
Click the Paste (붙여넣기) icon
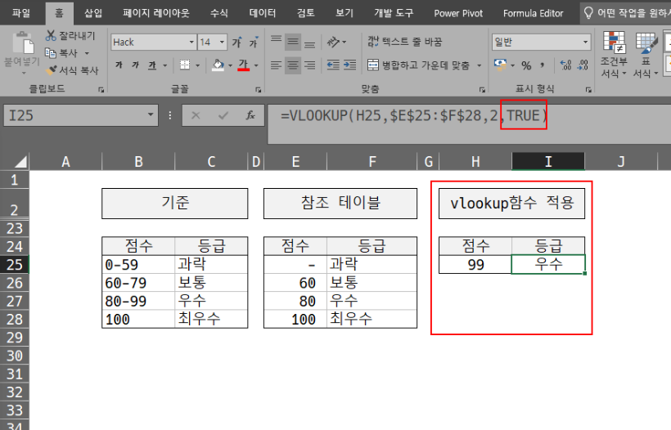pos(22,43)
